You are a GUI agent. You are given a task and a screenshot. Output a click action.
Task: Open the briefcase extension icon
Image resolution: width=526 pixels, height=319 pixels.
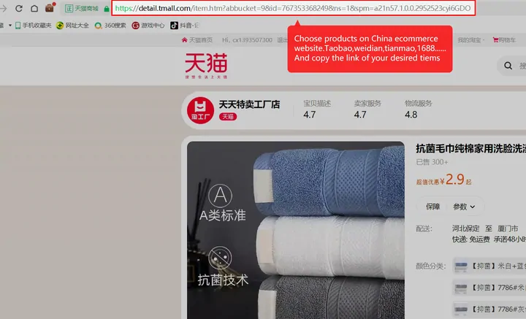coord(50,7)
